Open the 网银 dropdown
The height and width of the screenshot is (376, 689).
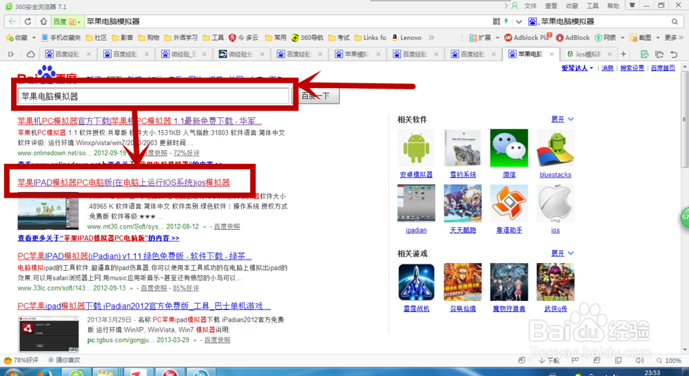(x=622, y=38)
